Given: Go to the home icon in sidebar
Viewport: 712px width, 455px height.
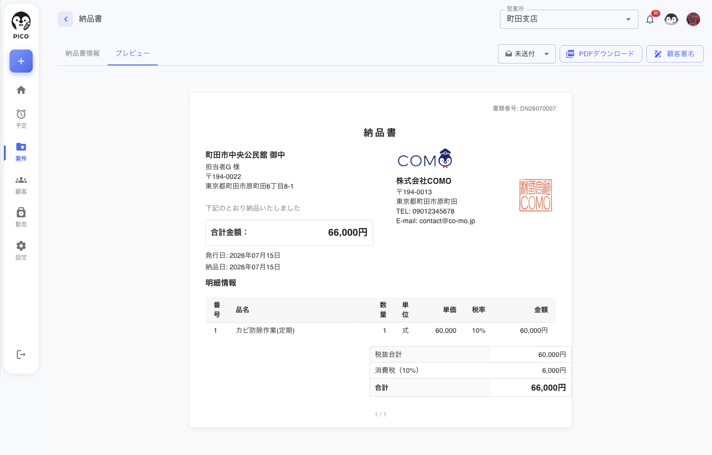Looking at the screenshot, I should click(x=21, y=90).
